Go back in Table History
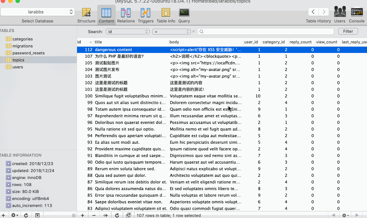 (x=313, y=12)
